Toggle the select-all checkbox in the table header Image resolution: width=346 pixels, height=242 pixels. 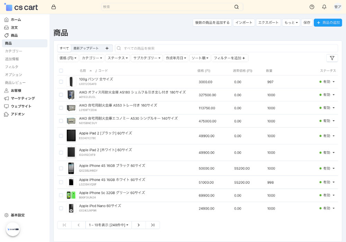[x=61, y=70]
